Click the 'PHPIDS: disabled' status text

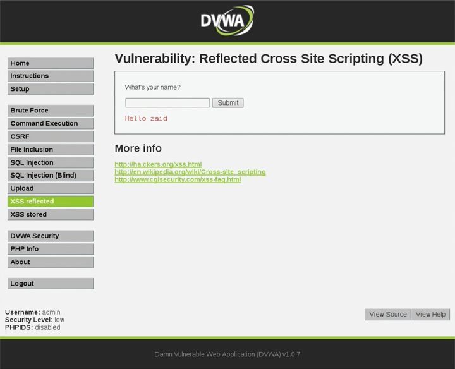32,327
